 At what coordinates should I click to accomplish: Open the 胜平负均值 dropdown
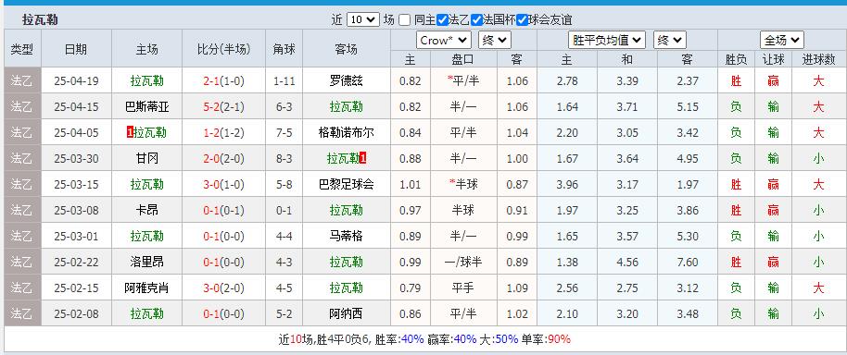[607, 41]
